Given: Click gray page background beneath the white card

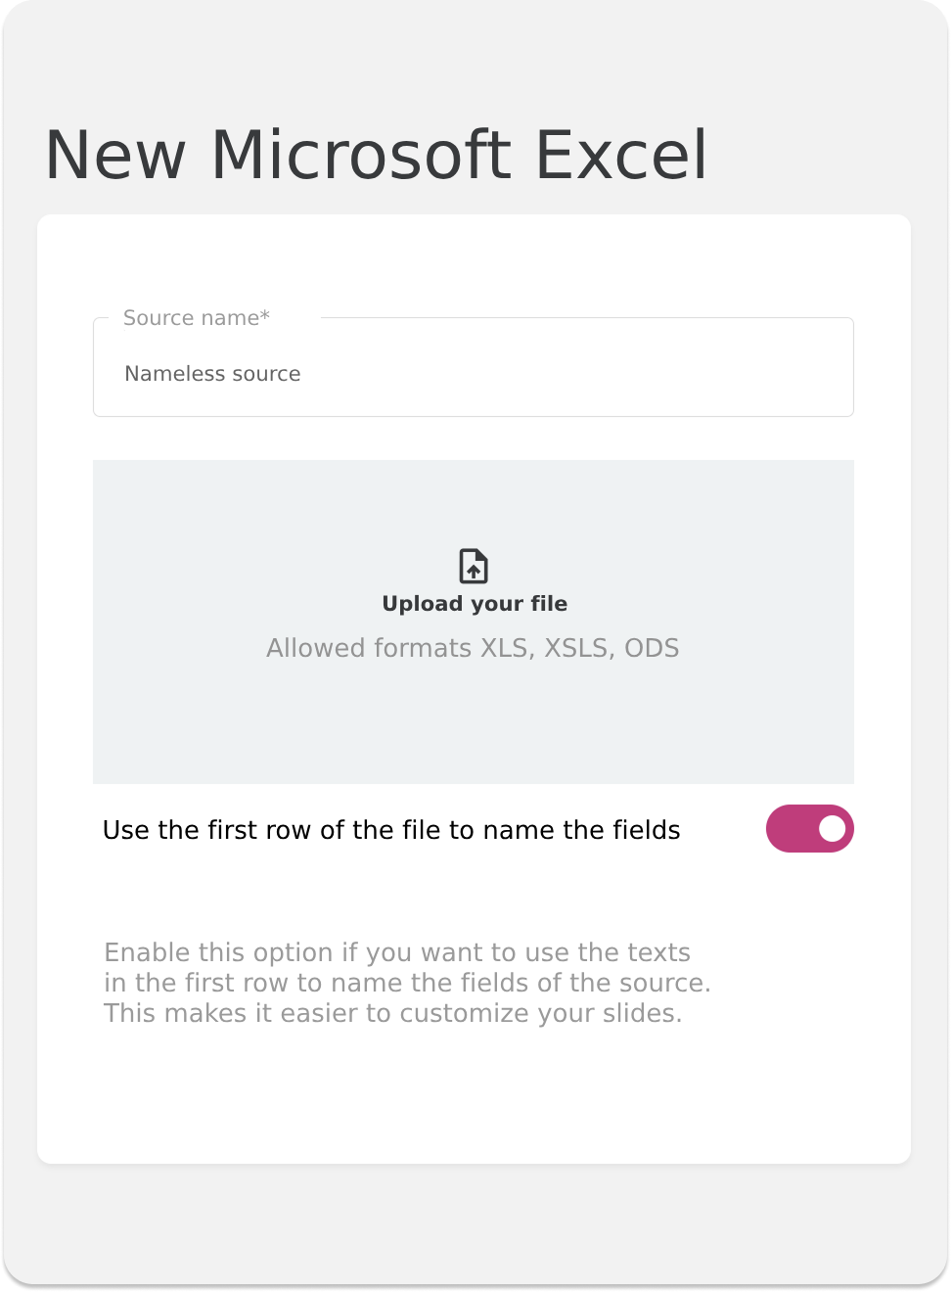Looking at the screenshot, I should [474, 1223].
